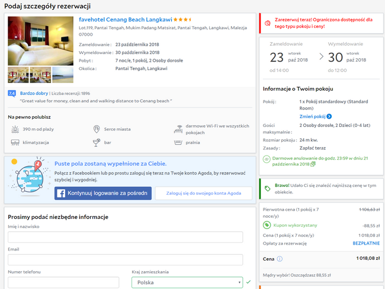Screen dimensions: 385x289
Task: View the main hotel room photo
Action: click(40, 41)
